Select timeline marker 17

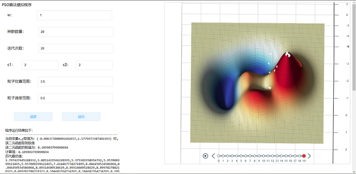coord(295,156)
